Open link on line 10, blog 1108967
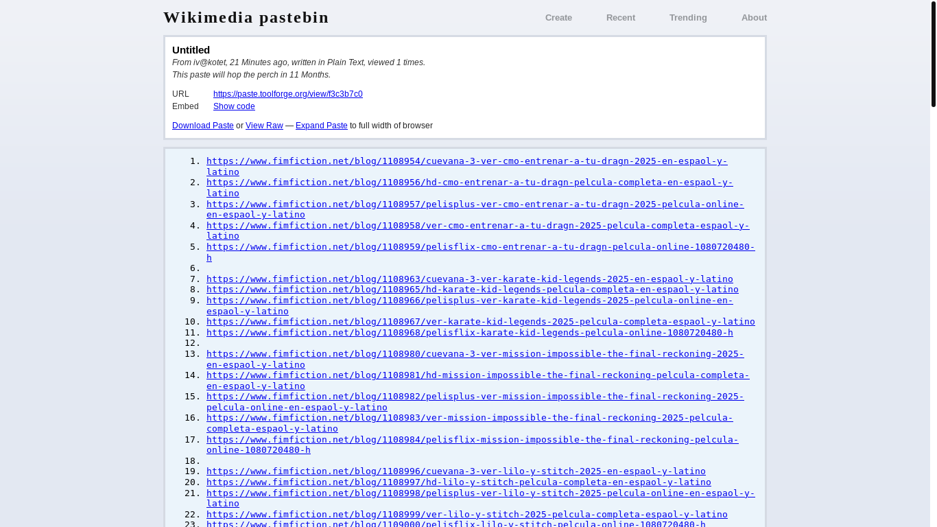This screenshot has height=527, width=937. coord(481,322)
